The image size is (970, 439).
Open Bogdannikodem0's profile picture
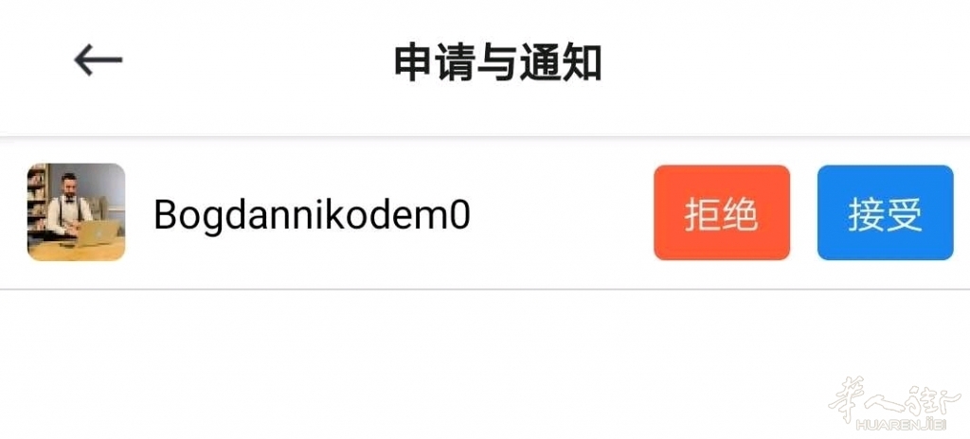pyautogui.click(x=76, y=212)
